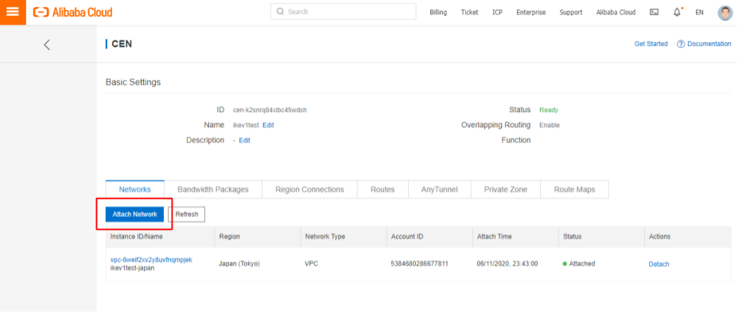The height and width of the screenshot is (318, 742).
Task: Focus the top Search field
Action: click(x=343, y=12)
